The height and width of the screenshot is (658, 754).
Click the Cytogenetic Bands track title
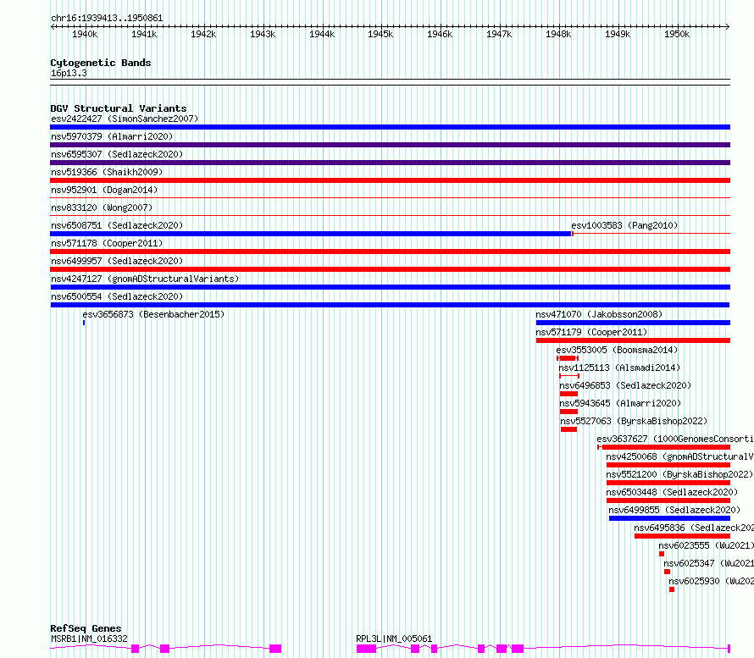click(101, 63)
